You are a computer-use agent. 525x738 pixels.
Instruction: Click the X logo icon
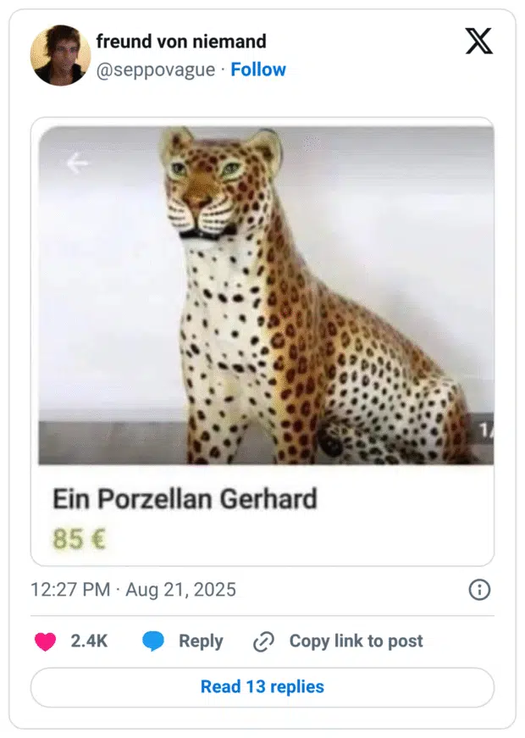(x=479, y=41)
